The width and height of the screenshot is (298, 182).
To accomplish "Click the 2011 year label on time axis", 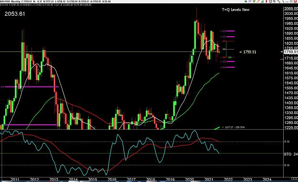I will coord(15,180).
